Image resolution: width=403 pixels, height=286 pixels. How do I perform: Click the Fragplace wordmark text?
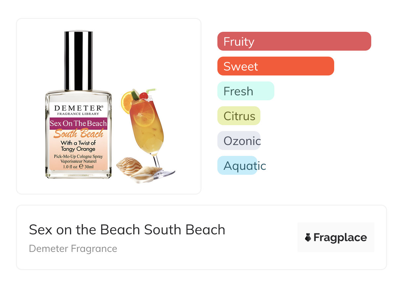[340, 237]
